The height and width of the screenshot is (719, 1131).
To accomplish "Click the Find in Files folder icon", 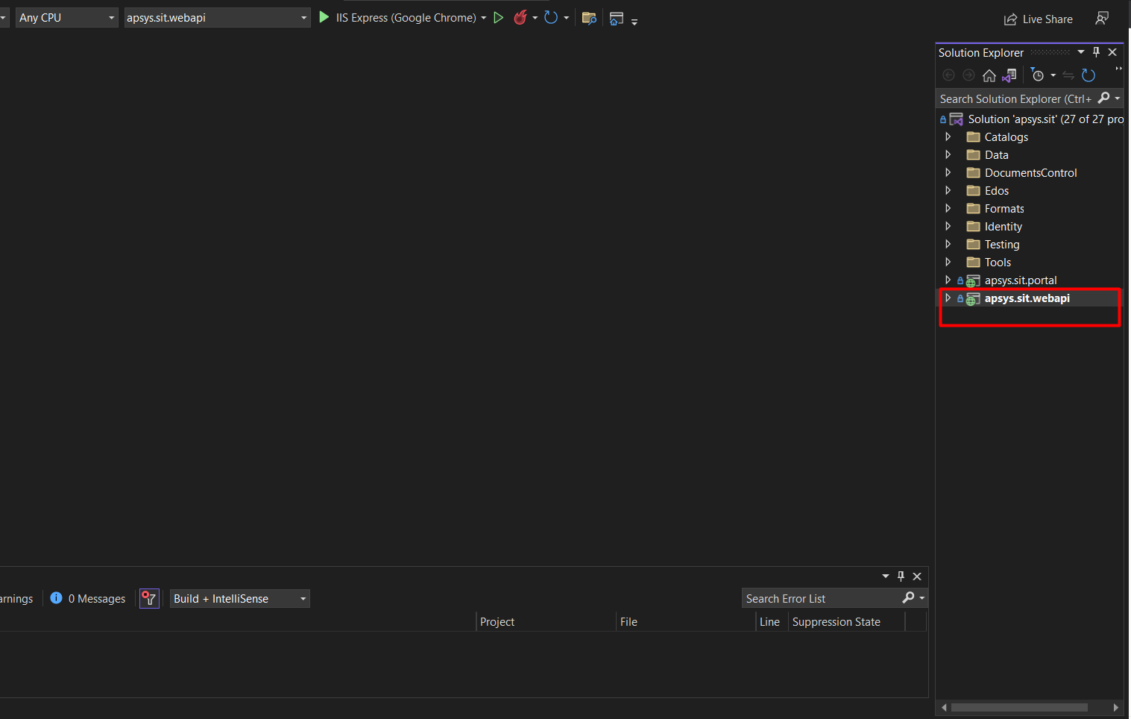I will [x=589, y=18].
